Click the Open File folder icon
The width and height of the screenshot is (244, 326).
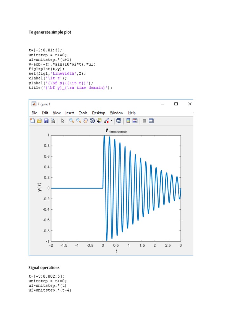pyautogui.click(x=39, y=121)
